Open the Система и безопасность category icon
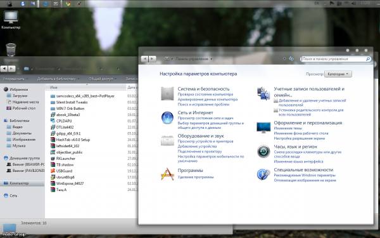Image resolution: width=380 pixels, height=238 pixels. click(167, 94)
